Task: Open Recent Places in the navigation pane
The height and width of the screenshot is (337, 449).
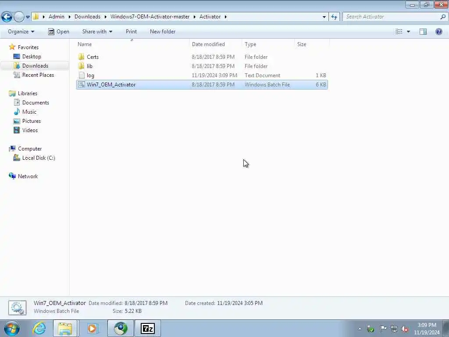Action: 38,75
